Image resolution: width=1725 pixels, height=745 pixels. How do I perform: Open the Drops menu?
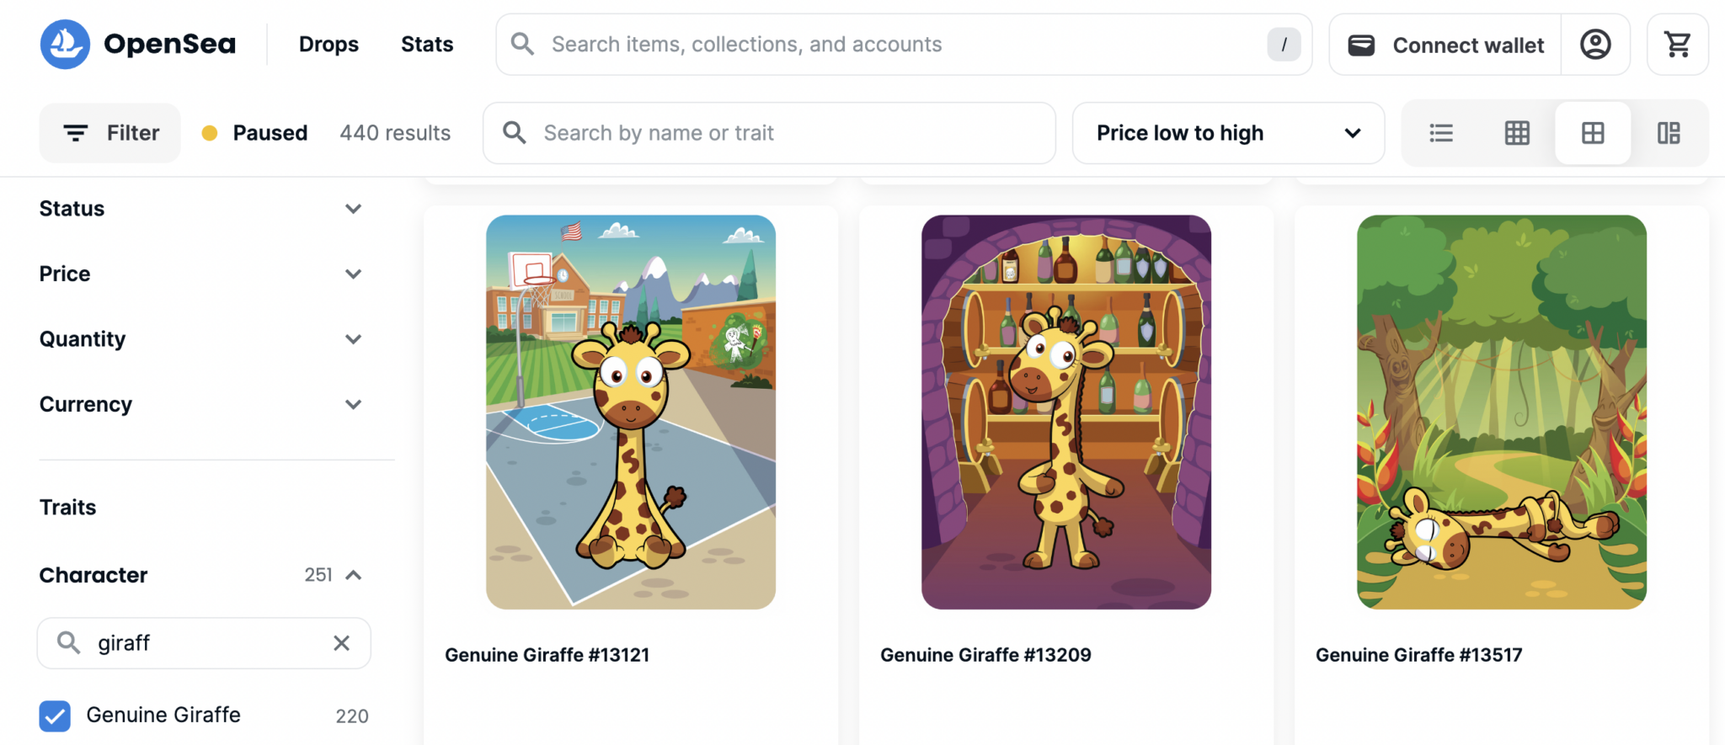328,44
